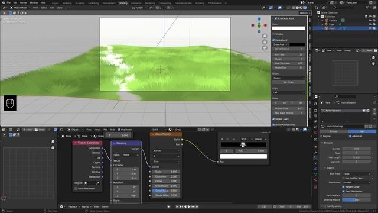
Task: Open the Object Data properties tab icon
Action: click(315, 174)
